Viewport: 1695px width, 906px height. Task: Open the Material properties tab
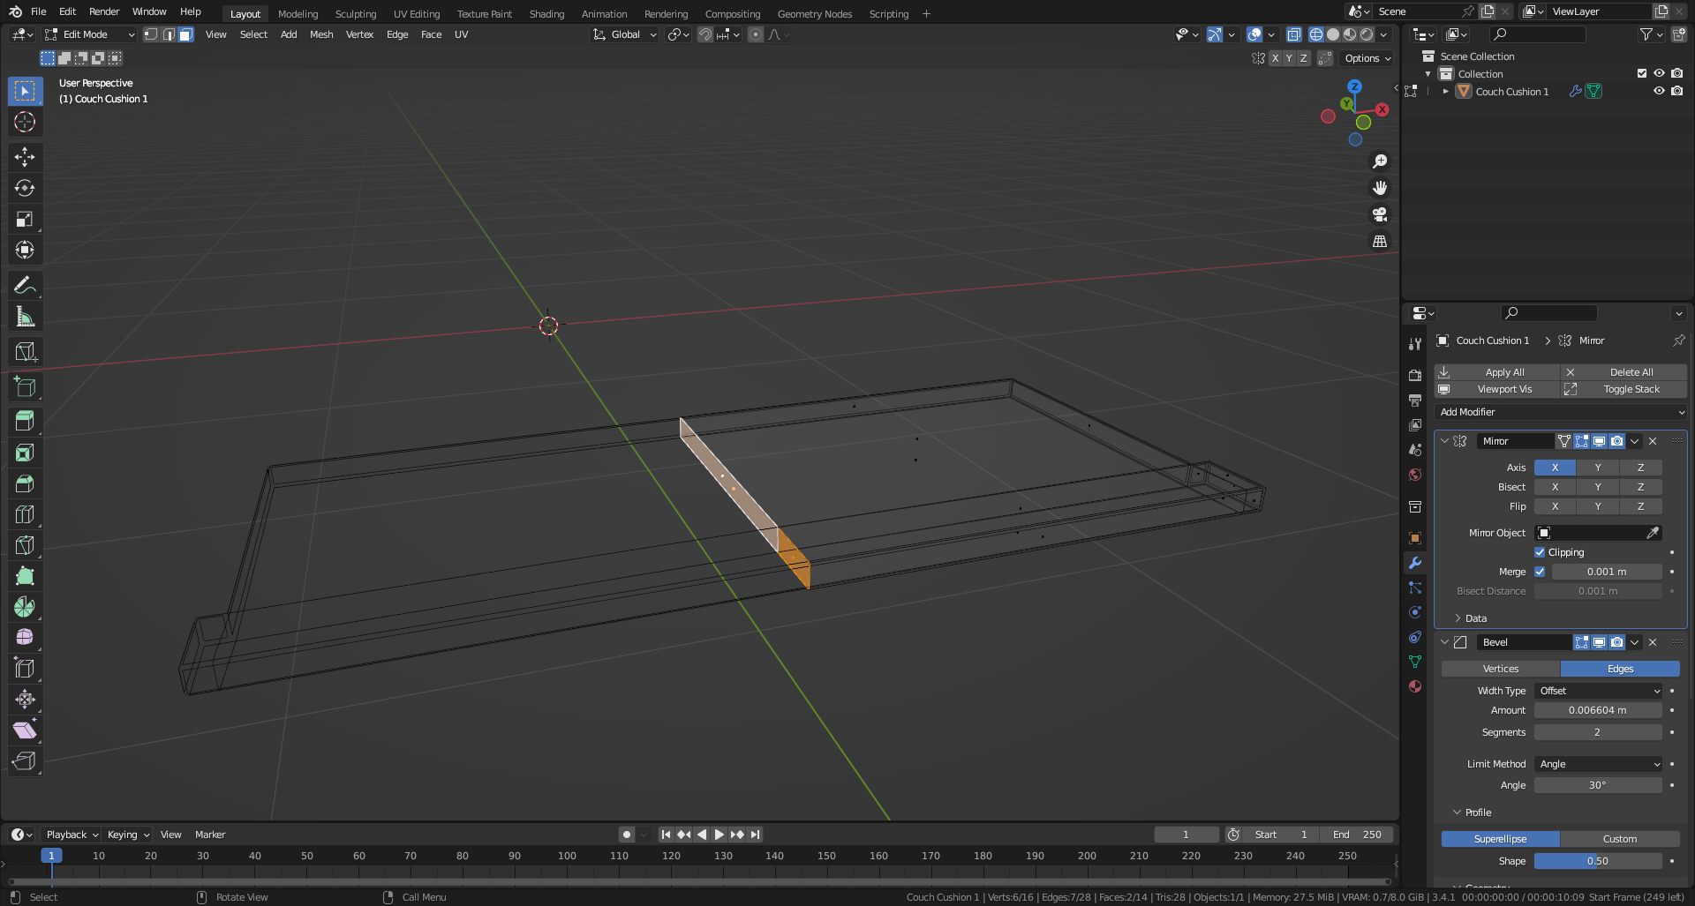[x=1415, y=686]
